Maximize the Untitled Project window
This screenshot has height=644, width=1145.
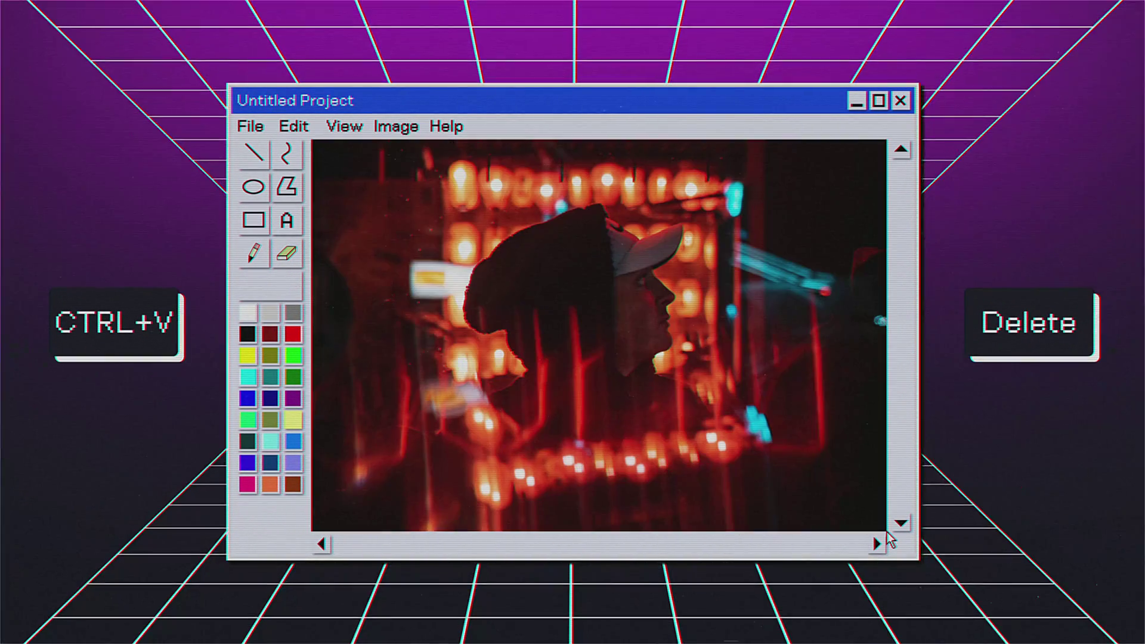878,101
